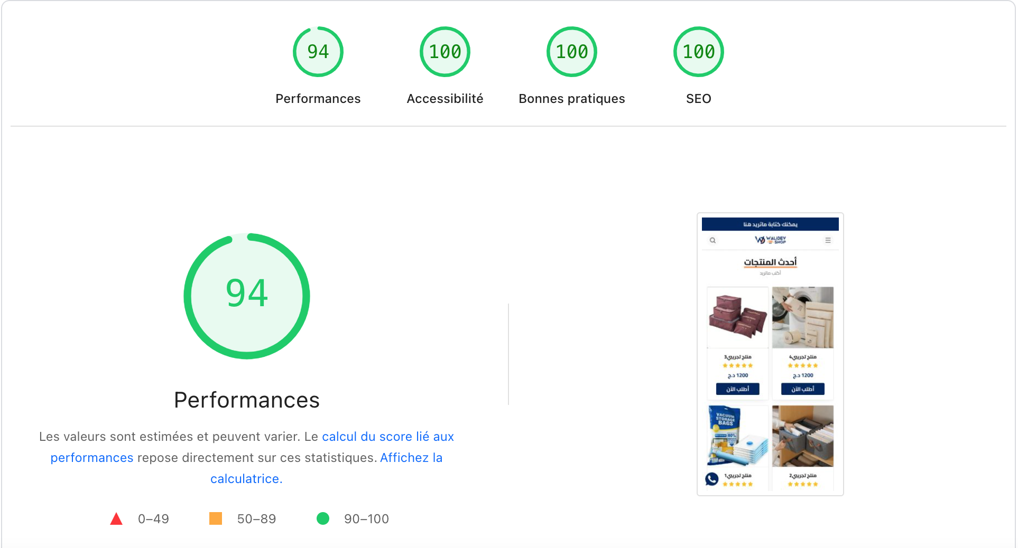This screenshot has height=548, width=1018.
Task: Click the Walidev Shop logo in preview
Action: [x=770, y=240]
